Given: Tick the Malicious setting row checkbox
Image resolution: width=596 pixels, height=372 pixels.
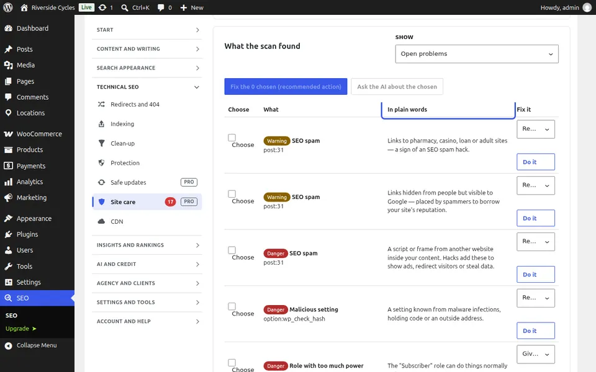Looking at the screenshot, I should [232, 306].
